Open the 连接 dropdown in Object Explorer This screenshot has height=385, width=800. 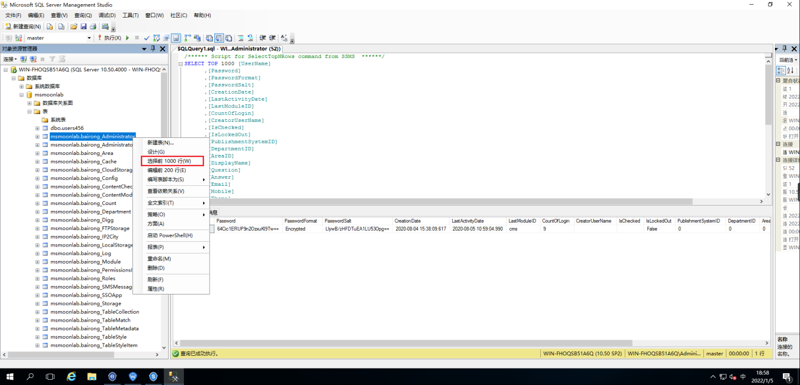(10, 59)
